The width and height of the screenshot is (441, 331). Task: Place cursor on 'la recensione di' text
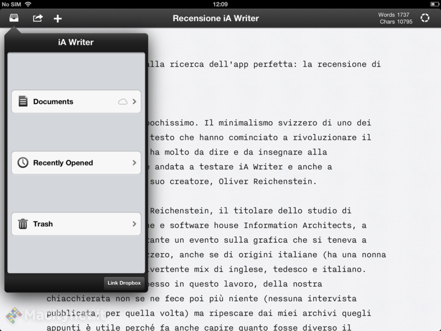(x=341, y=64)
